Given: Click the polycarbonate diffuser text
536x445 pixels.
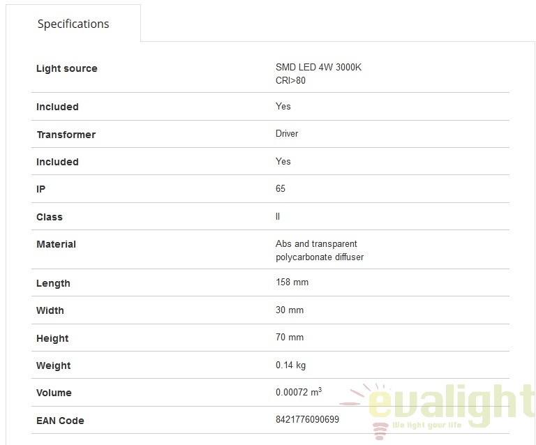Looking at the screenshot, I should click(320, 257).
